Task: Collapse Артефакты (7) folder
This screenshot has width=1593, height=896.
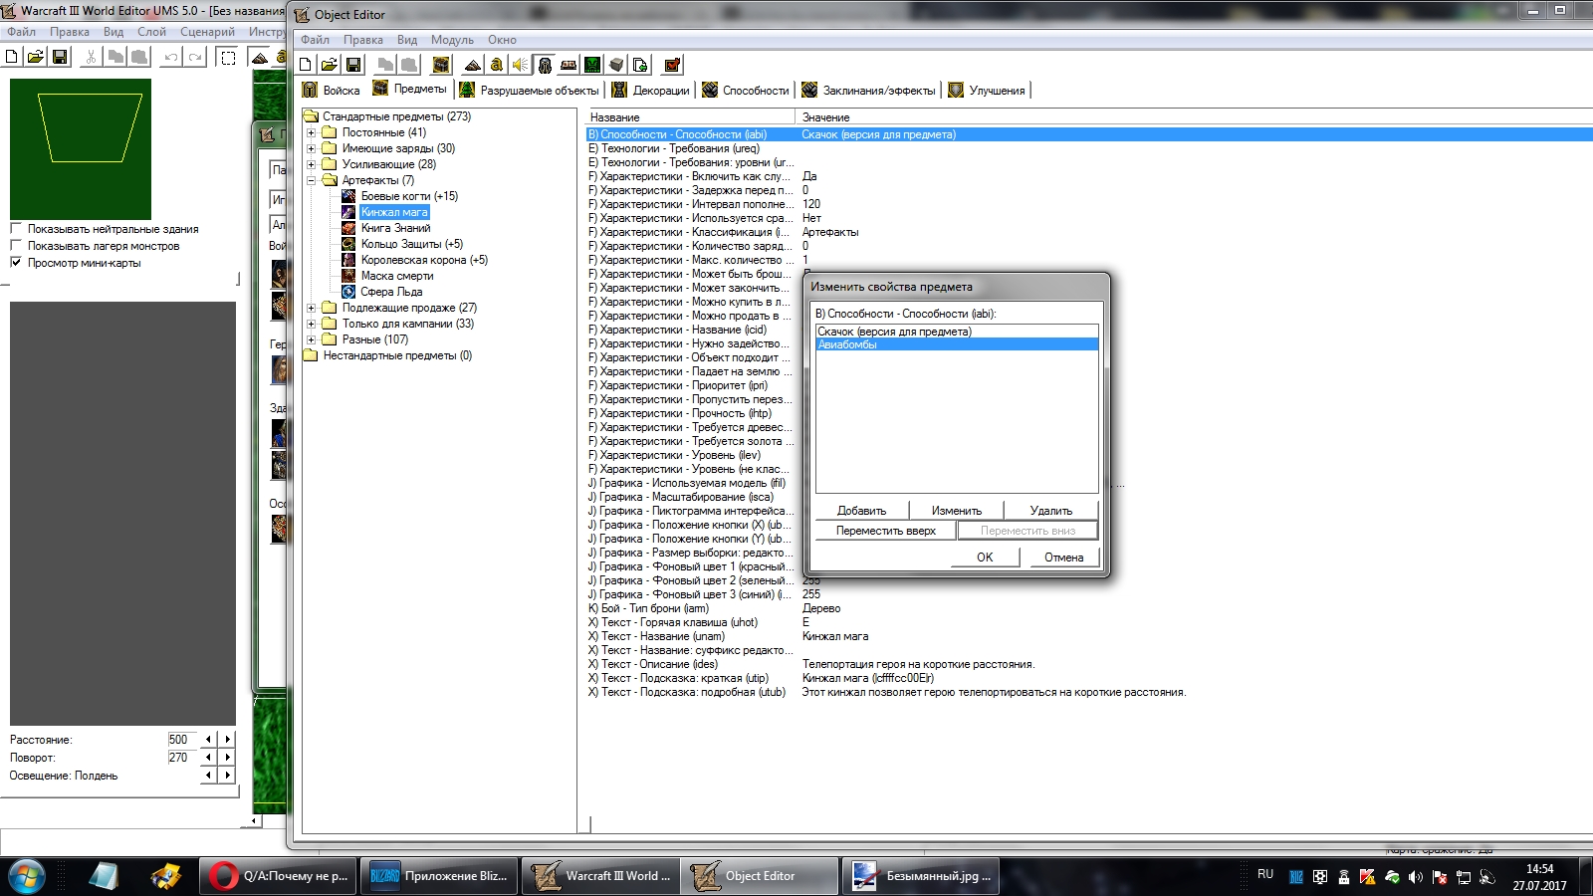Action: tap(311, 180)
